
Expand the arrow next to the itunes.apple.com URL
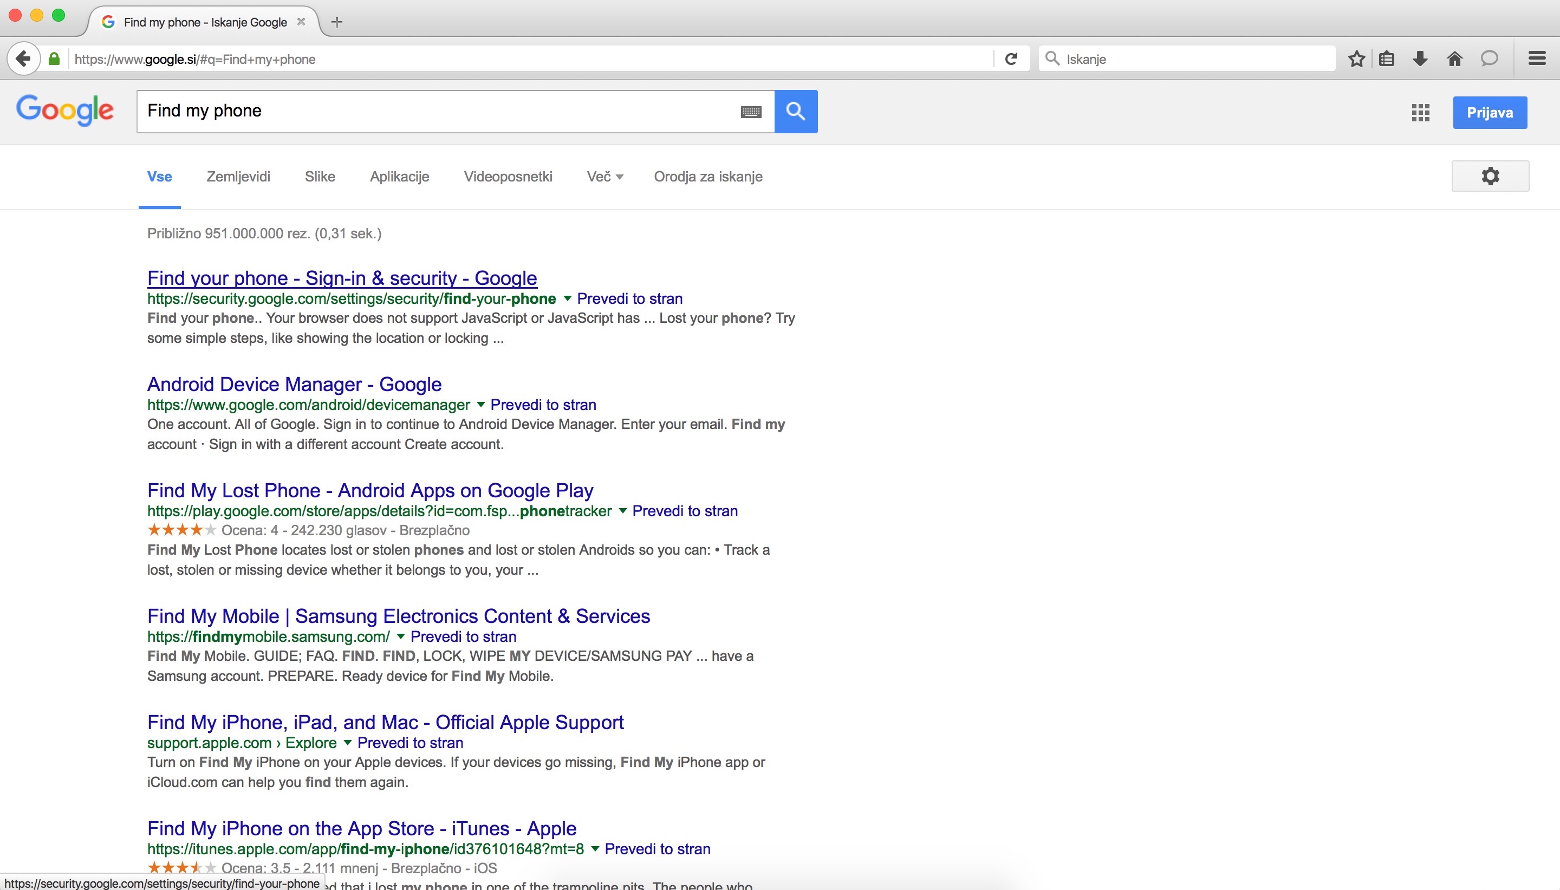click(595, 849)
